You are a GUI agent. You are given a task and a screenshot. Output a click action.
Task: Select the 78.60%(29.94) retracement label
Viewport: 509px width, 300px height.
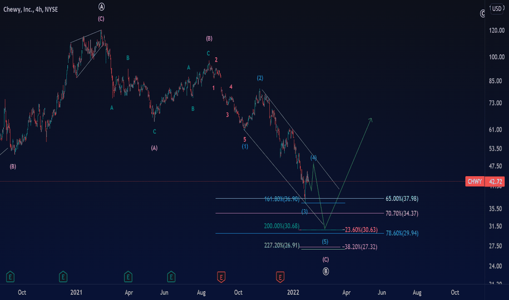click(x=402, y=233)
